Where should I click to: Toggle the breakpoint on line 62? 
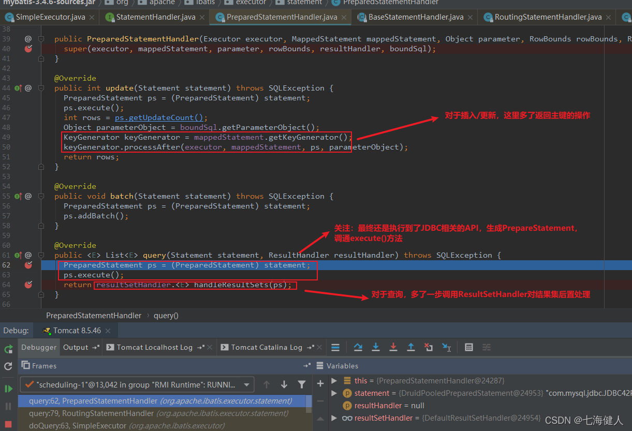[x=28, y=265]
